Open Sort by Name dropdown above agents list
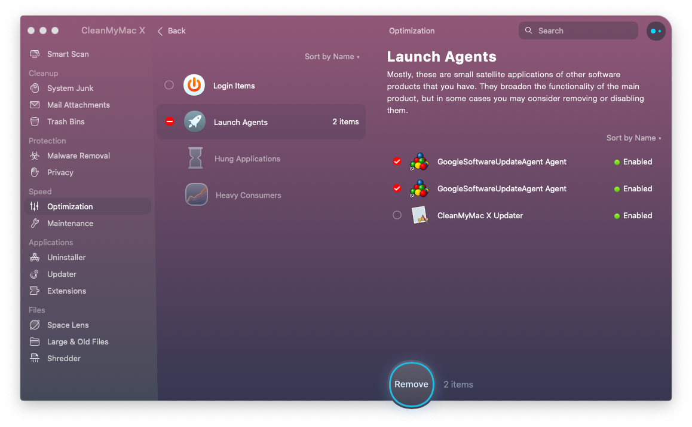 634,138
